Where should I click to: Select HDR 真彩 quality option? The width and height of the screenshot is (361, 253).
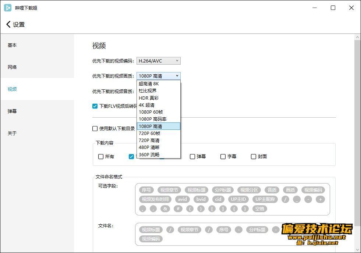[158, 98]
